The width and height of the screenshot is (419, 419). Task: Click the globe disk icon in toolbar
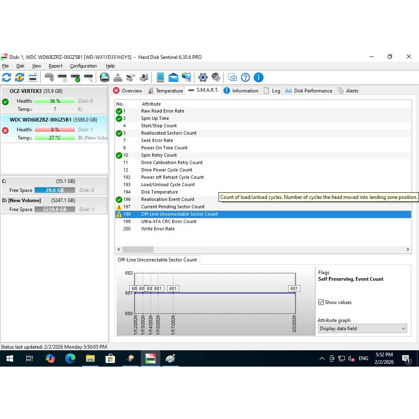click(x=105, y=77)
